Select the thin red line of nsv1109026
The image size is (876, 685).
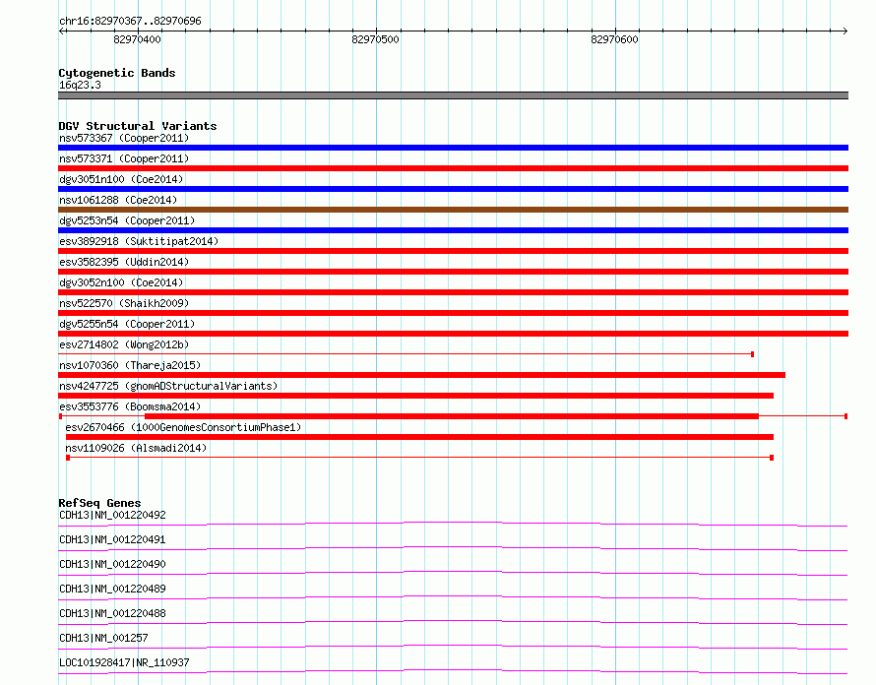click(419, 458)
